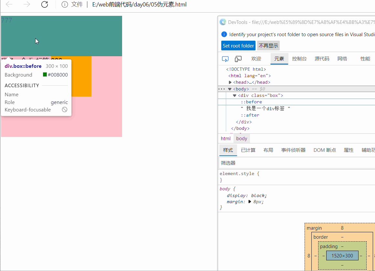Open the 布局 pane tab
Screen dimensions: 375x271
[x=268, y=150]
